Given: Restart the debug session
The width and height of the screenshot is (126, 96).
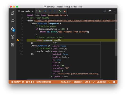Looking at the screenshot, I should click(60, 11).
